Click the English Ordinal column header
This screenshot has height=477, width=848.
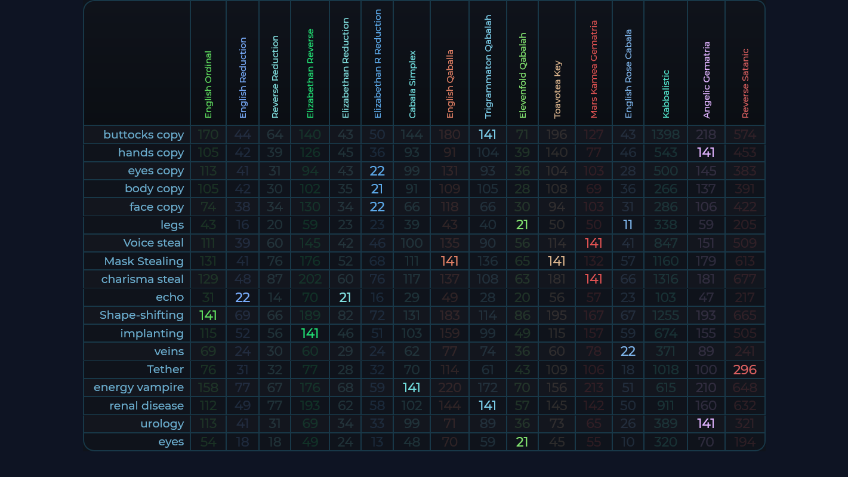(x=208, y=84)
